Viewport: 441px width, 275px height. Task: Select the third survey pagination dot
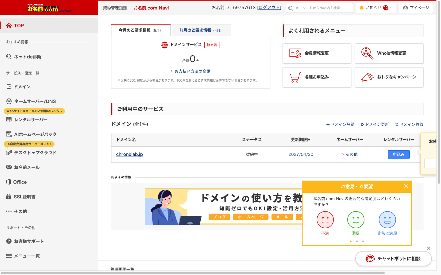(x=363, y=241)
